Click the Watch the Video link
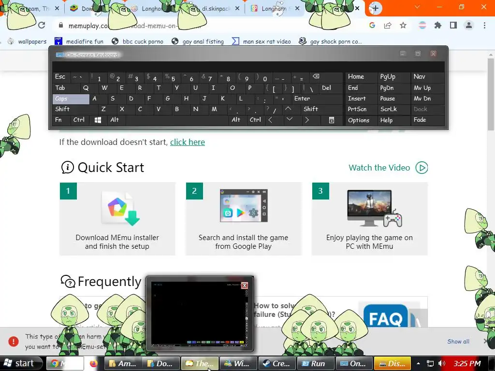 [x=379, y=168]
